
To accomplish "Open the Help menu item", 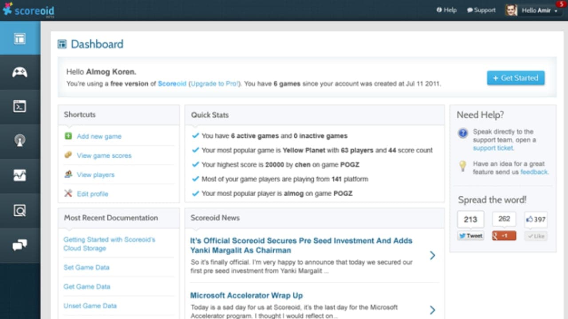I will coord(446,10).
